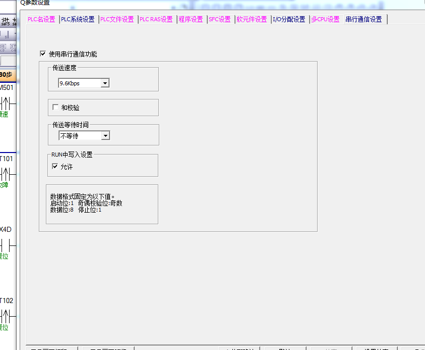
Task: Enable the 和校验 checkbox
Action: coord(55,108)
